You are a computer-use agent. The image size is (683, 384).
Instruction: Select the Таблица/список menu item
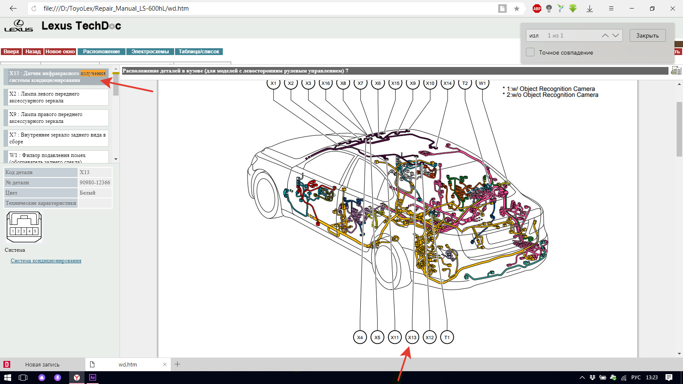click(198, 52)
